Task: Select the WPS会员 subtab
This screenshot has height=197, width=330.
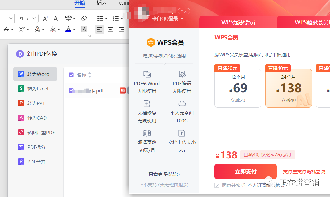Action: pos(226,38)
